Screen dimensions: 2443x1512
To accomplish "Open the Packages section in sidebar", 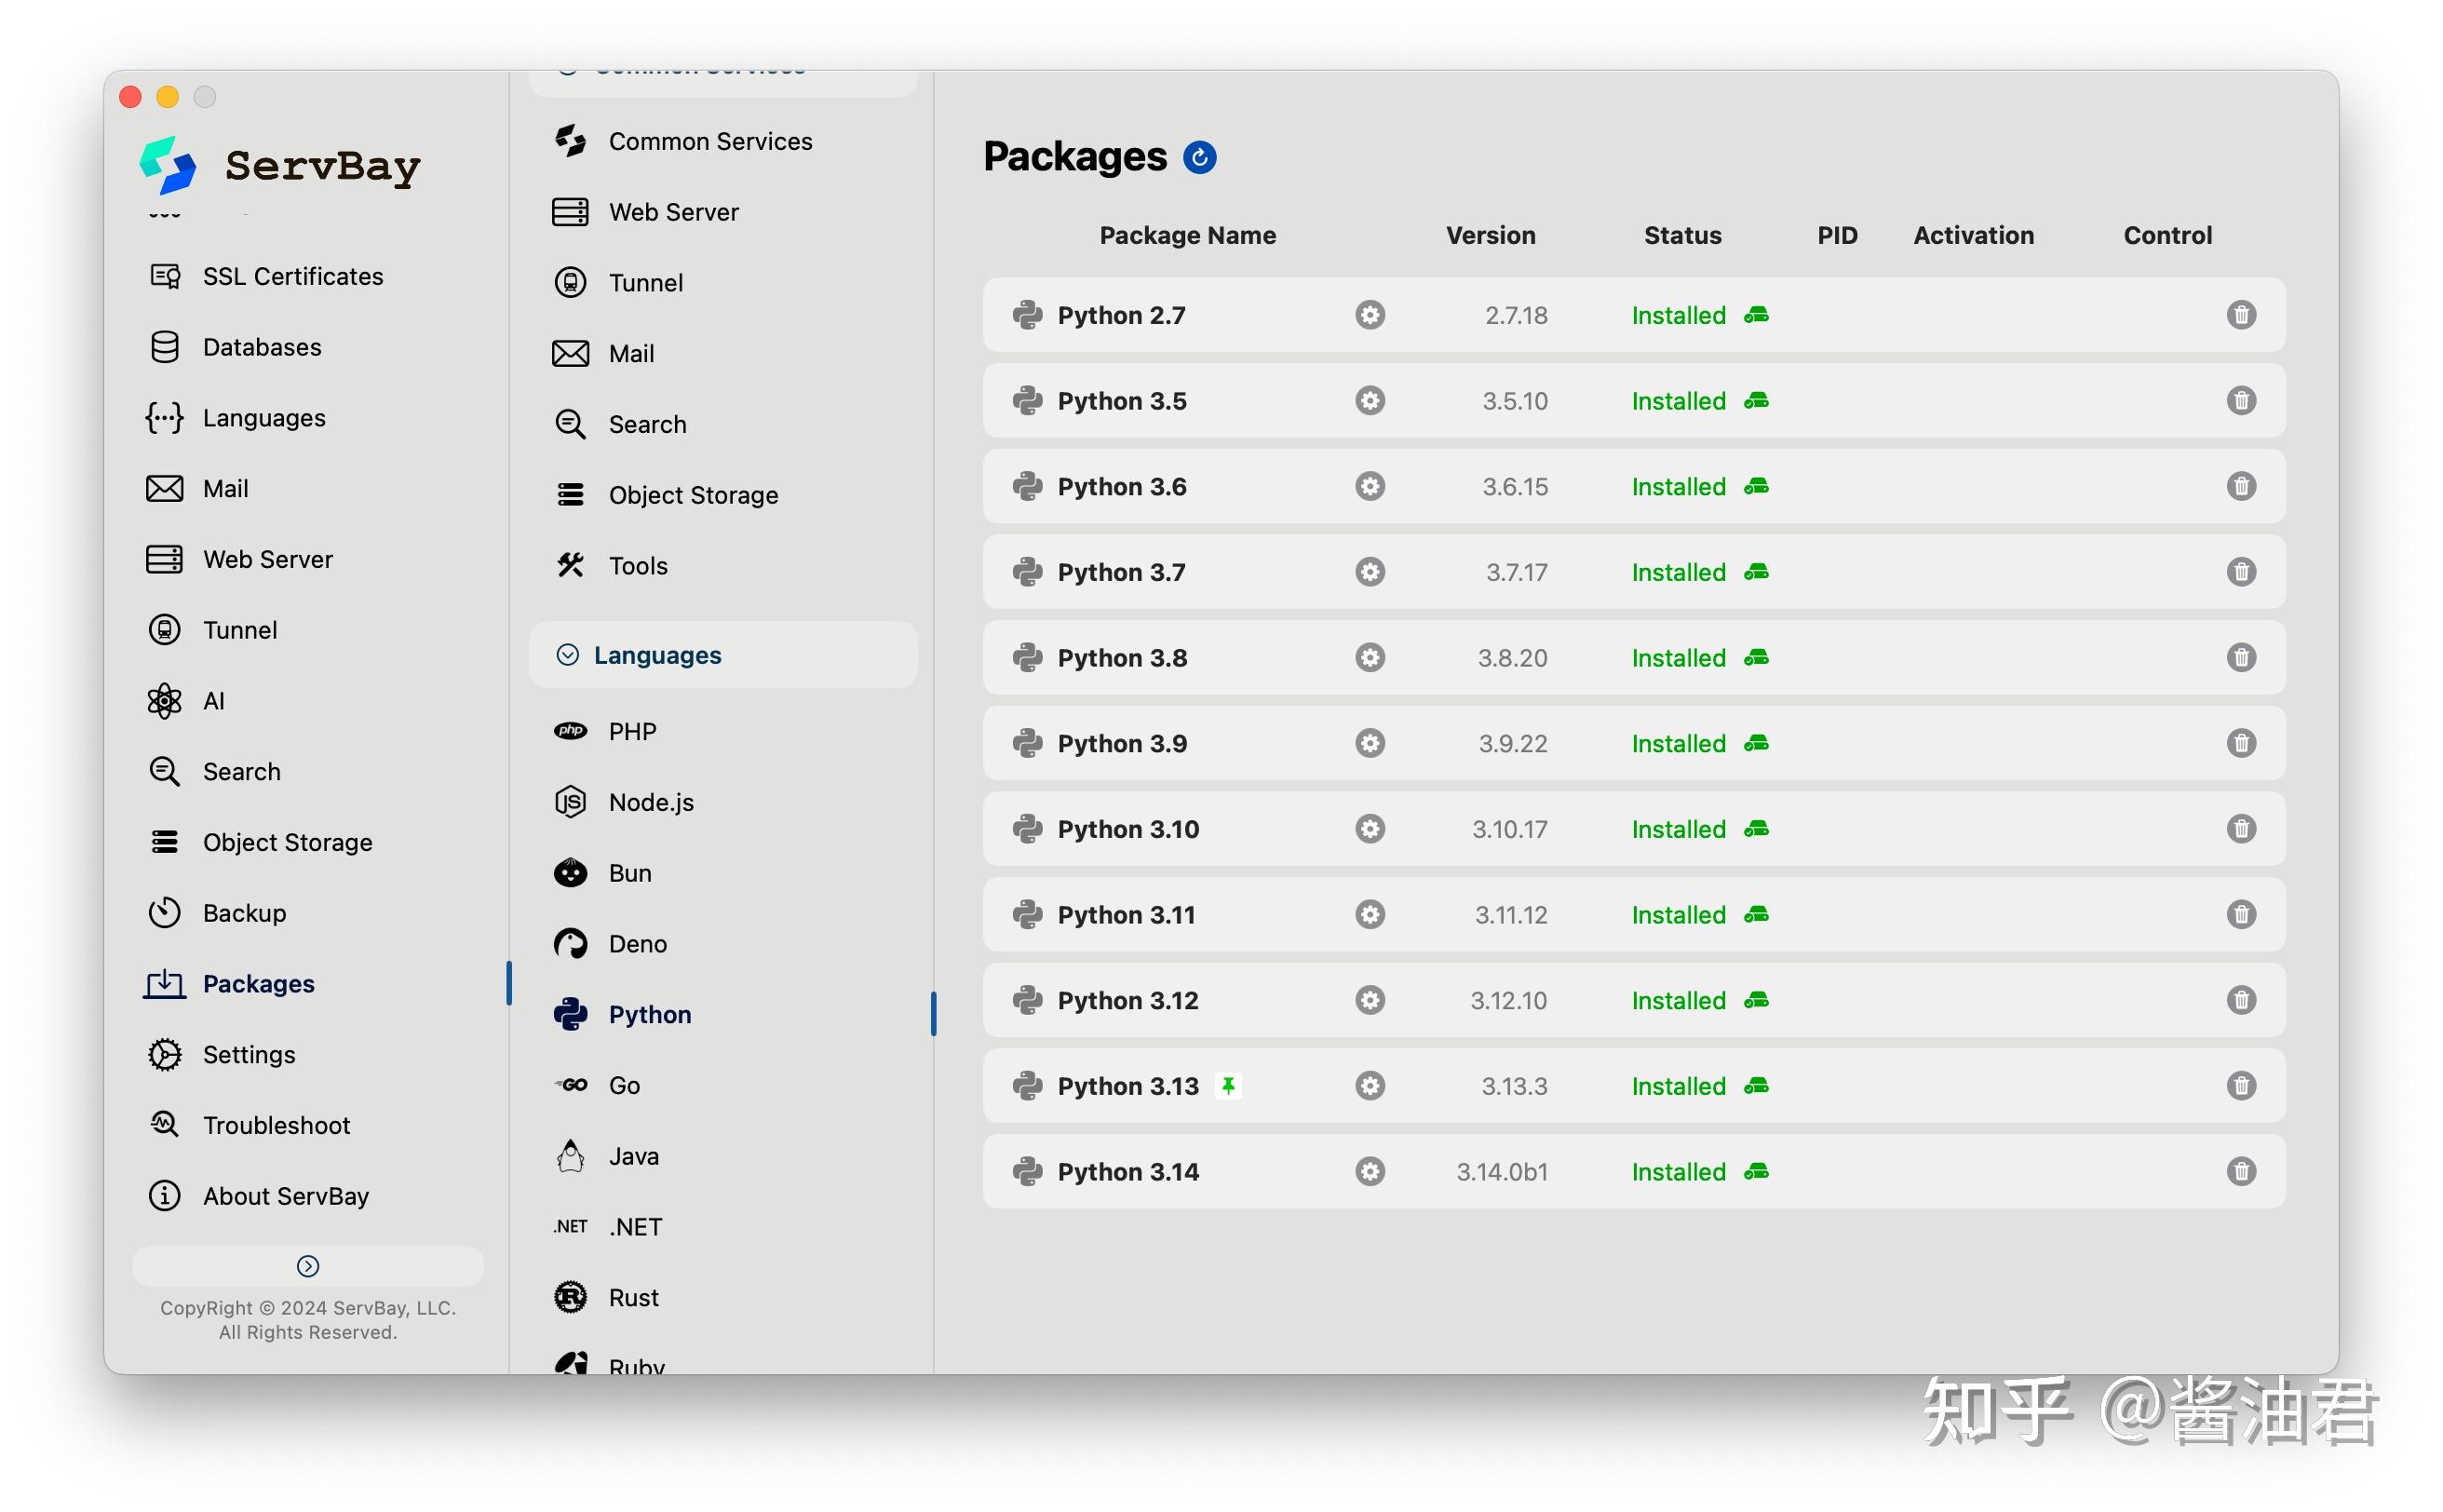I will click(x=259, y=984).
